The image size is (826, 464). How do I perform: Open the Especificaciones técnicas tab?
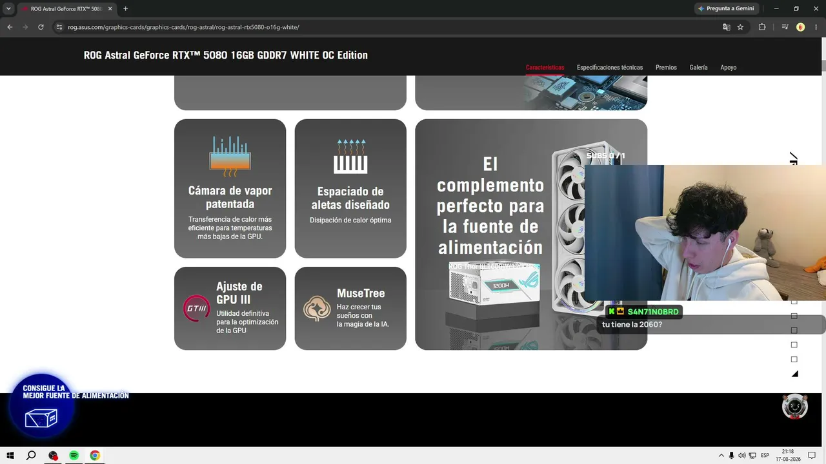[x=610, y=68]
